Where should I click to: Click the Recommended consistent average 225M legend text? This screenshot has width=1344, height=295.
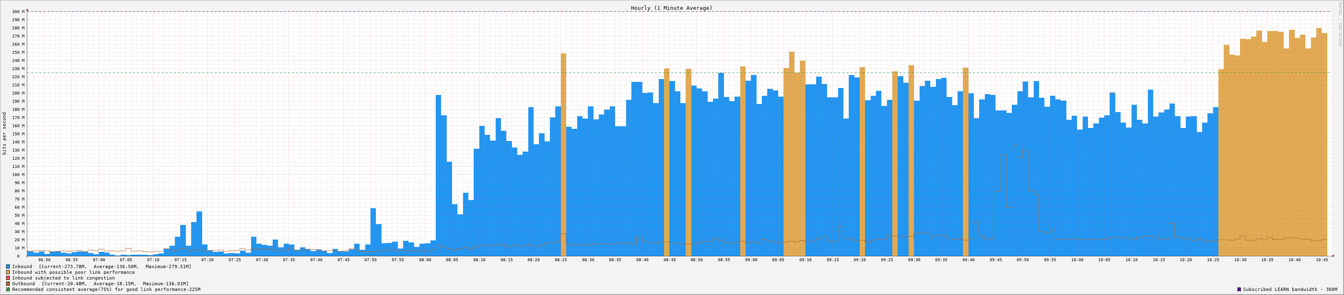tap(106, 289)
